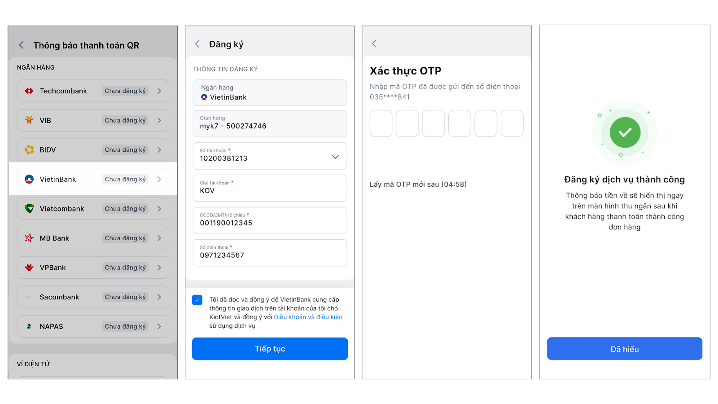Select the VietinBank list item
This screenshot has height=404, width=718.
point(93,179)
